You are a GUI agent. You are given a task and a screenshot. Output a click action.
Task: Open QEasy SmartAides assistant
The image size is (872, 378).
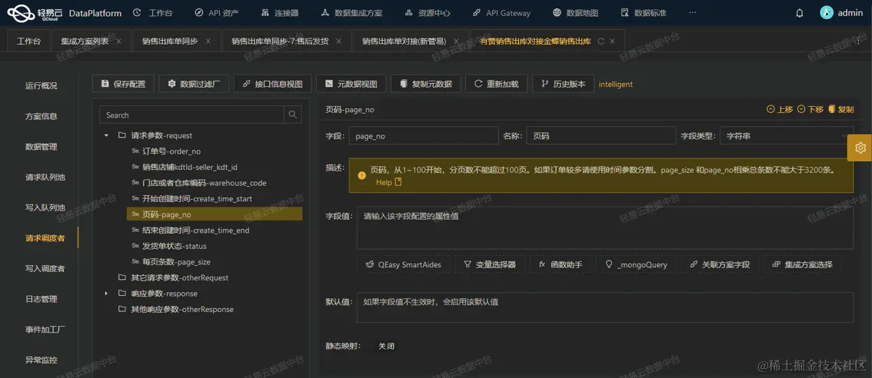point(403,264)
